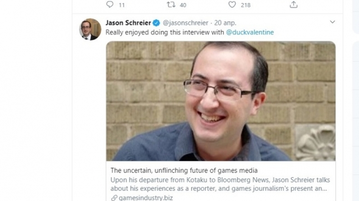Click the Jason Schreier display name

128,23
